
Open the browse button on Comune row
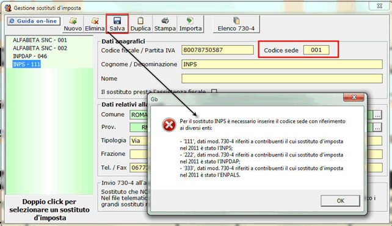[x=377, y=115]
